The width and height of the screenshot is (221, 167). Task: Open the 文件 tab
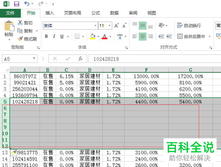(10, 13)
